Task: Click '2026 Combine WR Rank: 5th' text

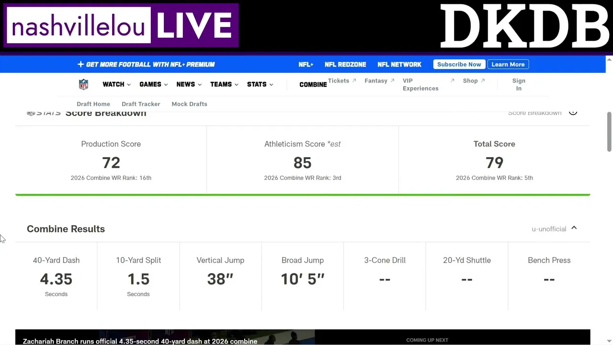Action: [494, 178]
